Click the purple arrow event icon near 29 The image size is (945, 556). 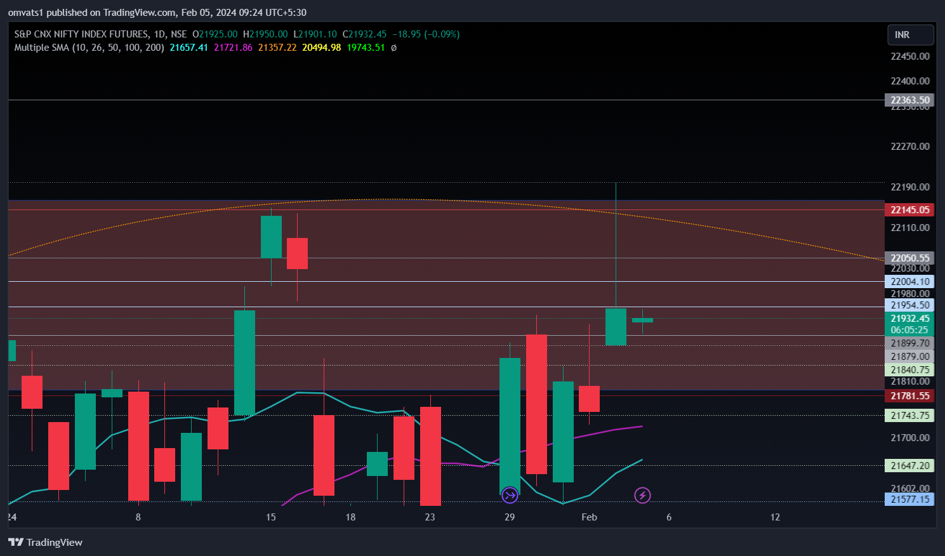pos(510,495)
